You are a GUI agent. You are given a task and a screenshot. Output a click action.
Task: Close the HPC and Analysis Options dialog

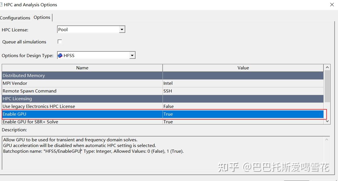coord(332,5)
